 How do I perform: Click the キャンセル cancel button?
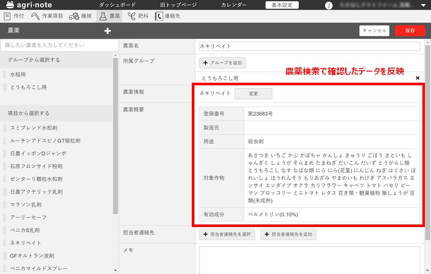(x=374, y=31)
